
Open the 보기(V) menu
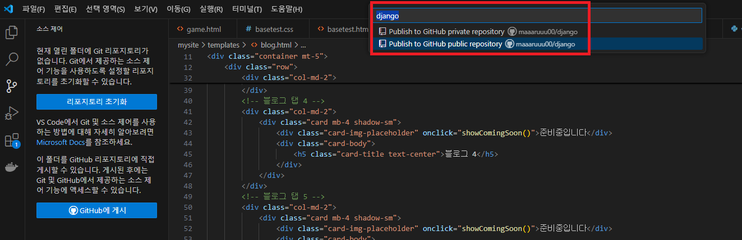[x=146, y=9]
